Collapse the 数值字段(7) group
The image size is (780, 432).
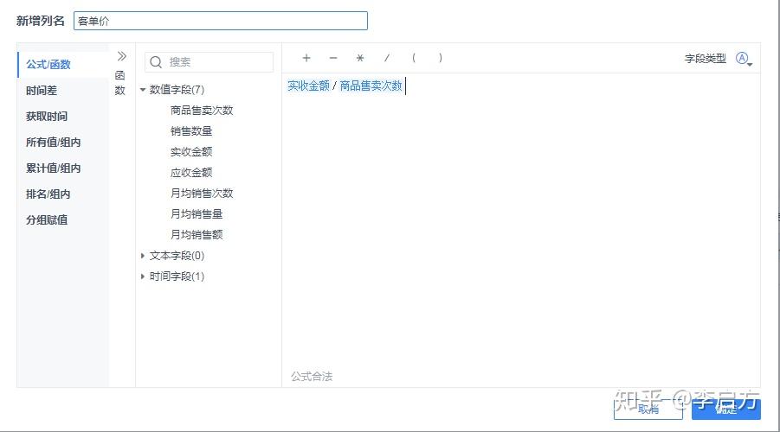[143, 90]
